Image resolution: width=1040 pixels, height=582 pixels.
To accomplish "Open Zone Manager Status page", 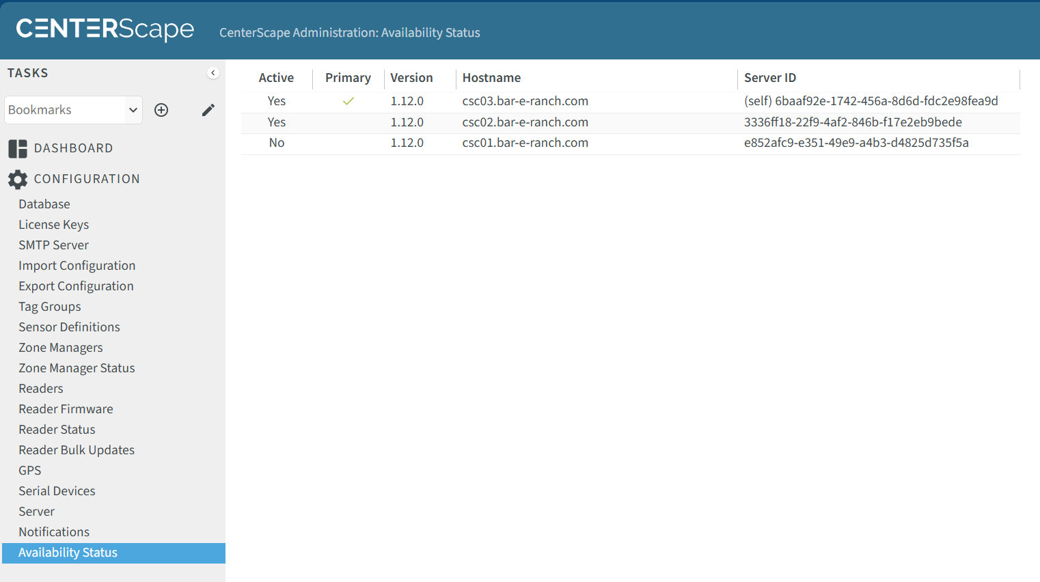I will [x=77, y=368].
